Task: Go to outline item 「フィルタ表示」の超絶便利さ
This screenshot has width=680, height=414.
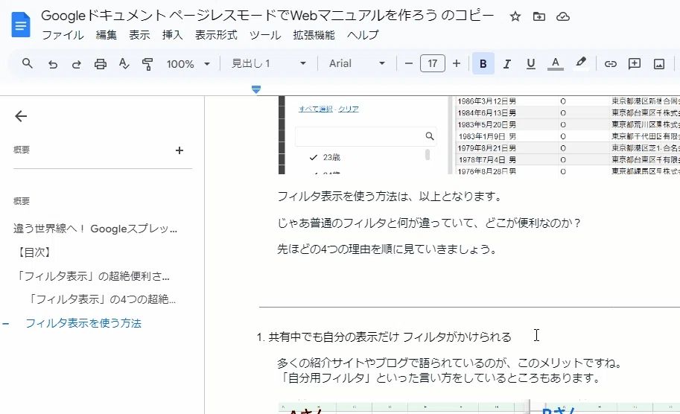Action: [92, 276]
